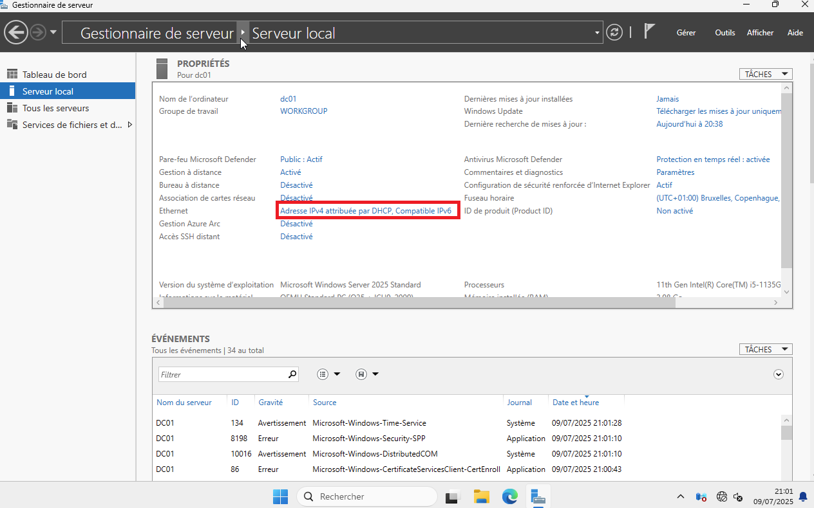Click the computer name link dc01

pos(288,99)
